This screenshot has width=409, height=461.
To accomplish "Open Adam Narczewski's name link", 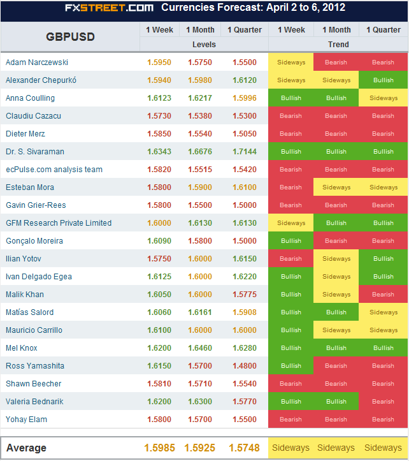I will pos(37,62).
